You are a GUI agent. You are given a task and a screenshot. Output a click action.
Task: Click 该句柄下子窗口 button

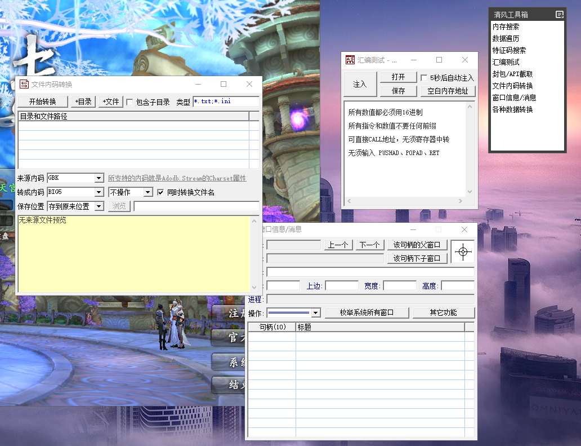click(417, 258)
